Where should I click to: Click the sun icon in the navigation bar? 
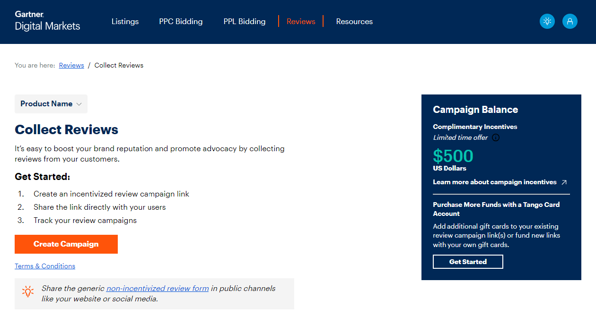(x=547, y=21)
